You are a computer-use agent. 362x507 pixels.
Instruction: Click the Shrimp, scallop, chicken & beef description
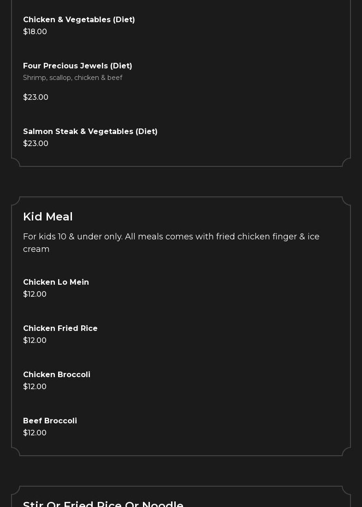(72, 78)
